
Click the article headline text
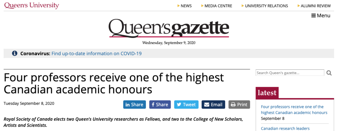[114, 84]
